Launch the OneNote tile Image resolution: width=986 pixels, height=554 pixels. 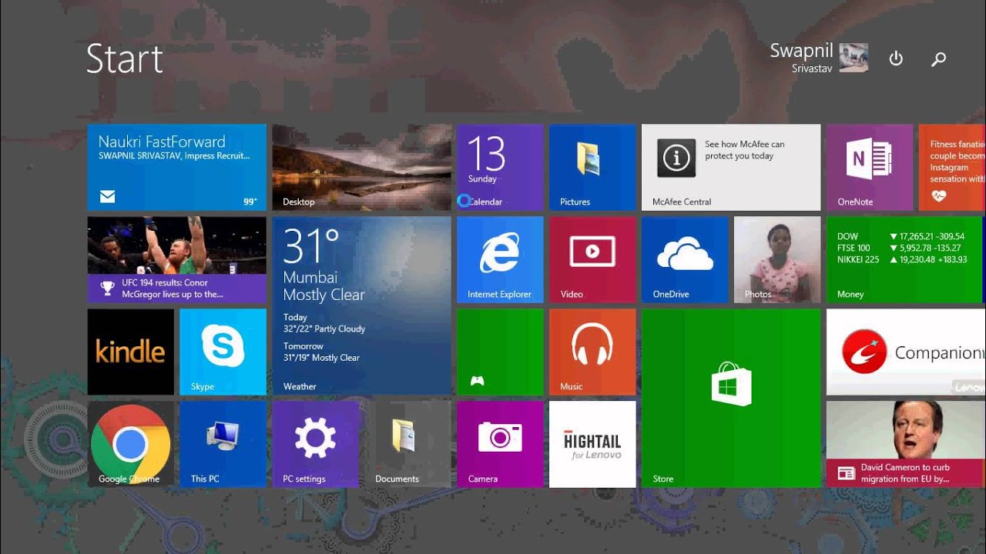[x=870, y=167]
